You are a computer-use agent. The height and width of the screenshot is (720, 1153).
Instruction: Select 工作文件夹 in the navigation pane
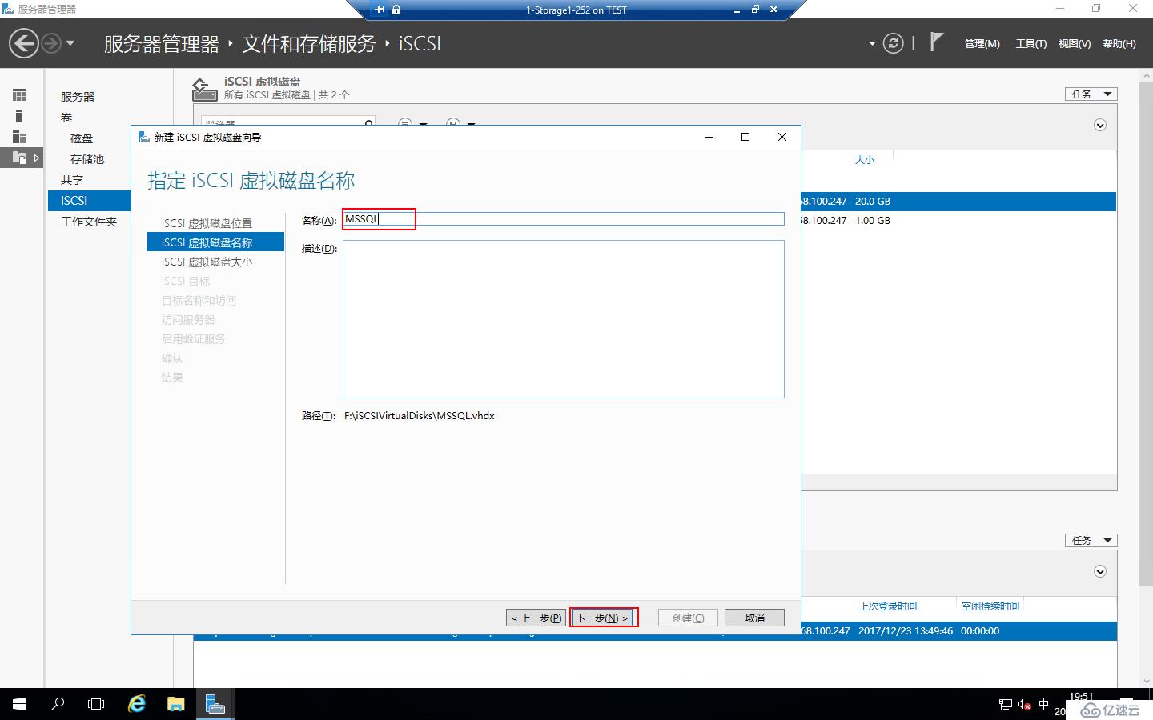[x=89, y=222]
